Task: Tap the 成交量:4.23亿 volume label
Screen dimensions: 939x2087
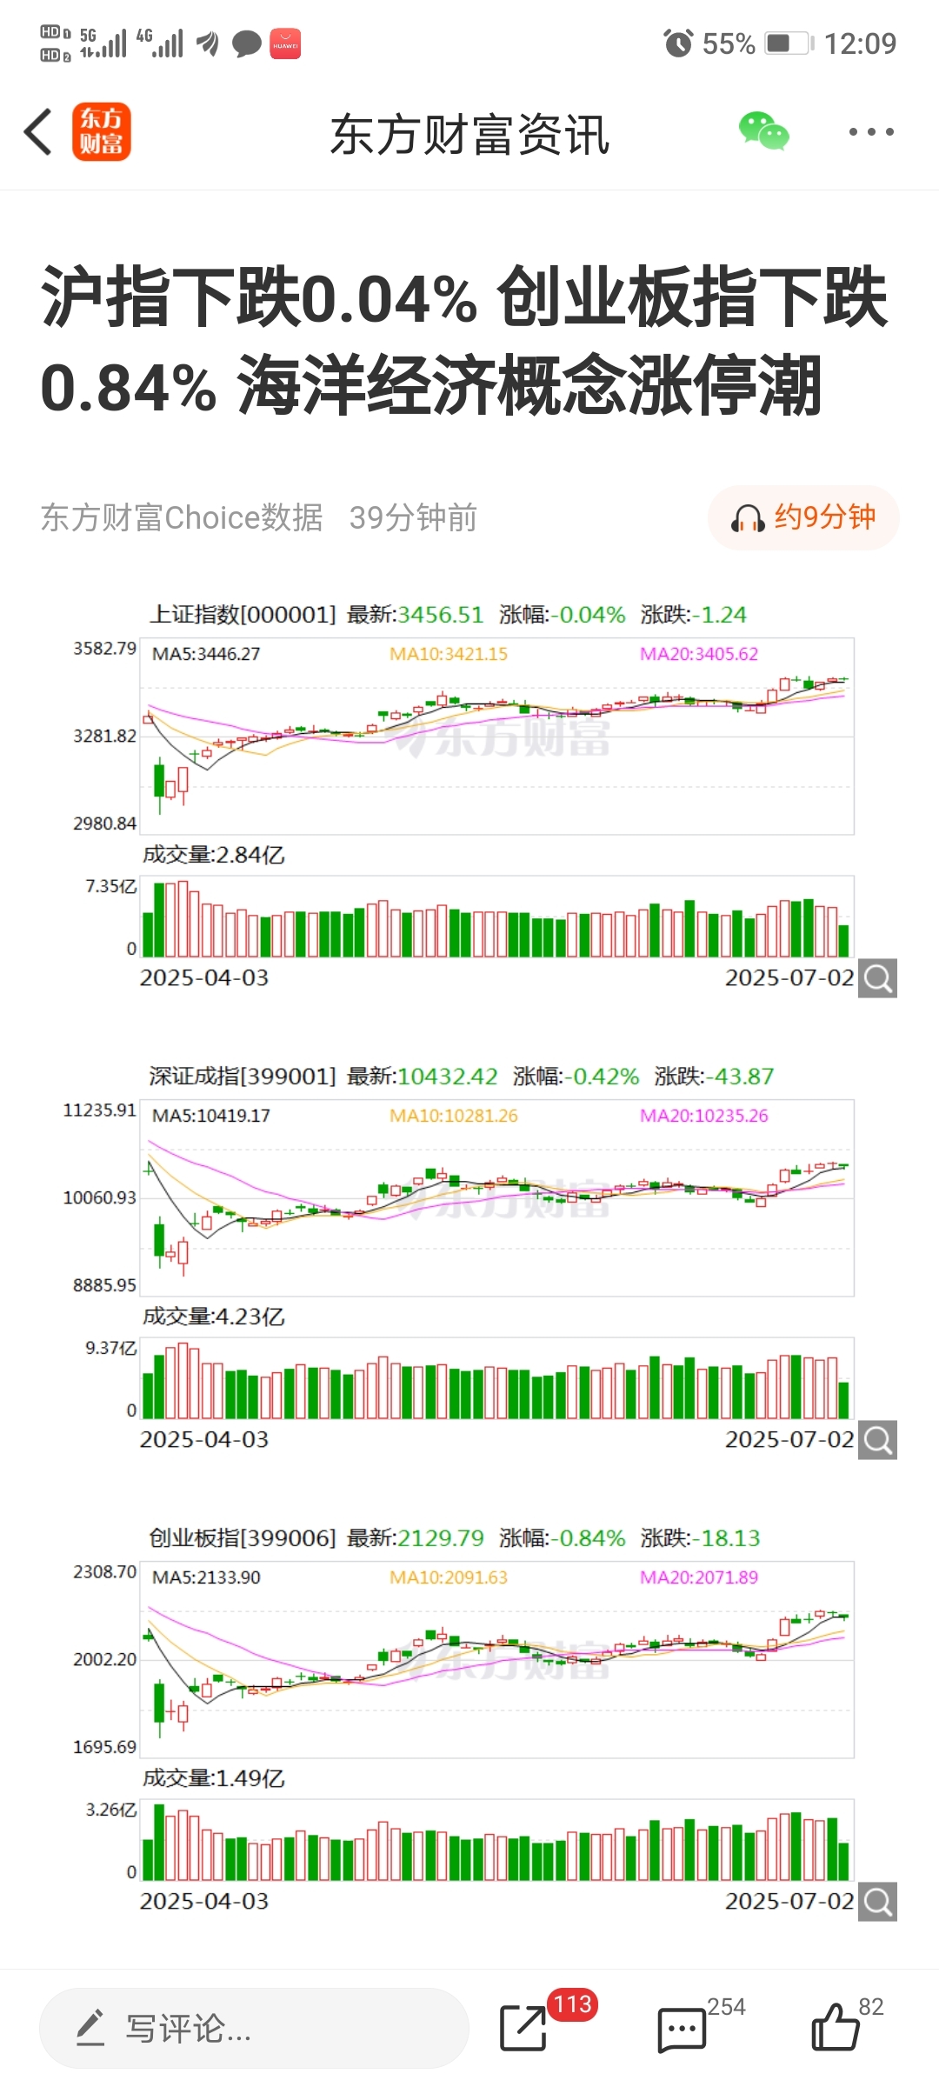Action: point(213,1317)
